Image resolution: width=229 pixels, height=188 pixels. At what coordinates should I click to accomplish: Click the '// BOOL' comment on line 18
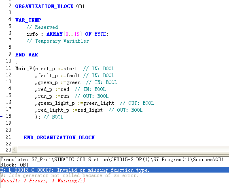click(x=53, y=117)
